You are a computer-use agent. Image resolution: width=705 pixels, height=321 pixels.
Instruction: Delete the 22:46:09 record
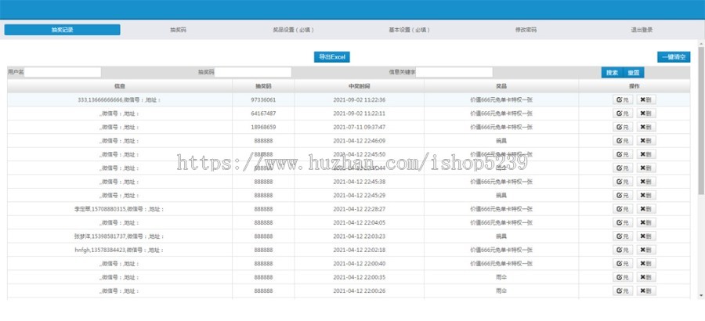point(646,141)
